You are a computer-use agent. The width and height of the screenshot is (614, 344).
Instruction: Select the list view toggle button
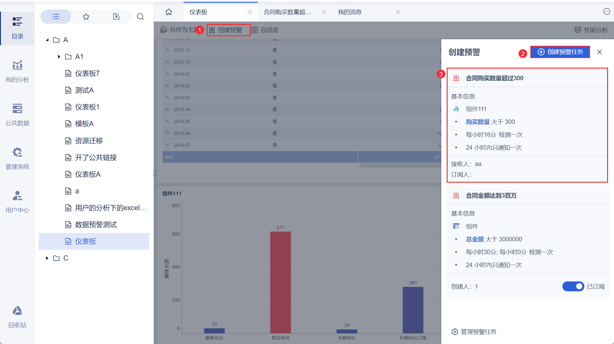[56, 16]
